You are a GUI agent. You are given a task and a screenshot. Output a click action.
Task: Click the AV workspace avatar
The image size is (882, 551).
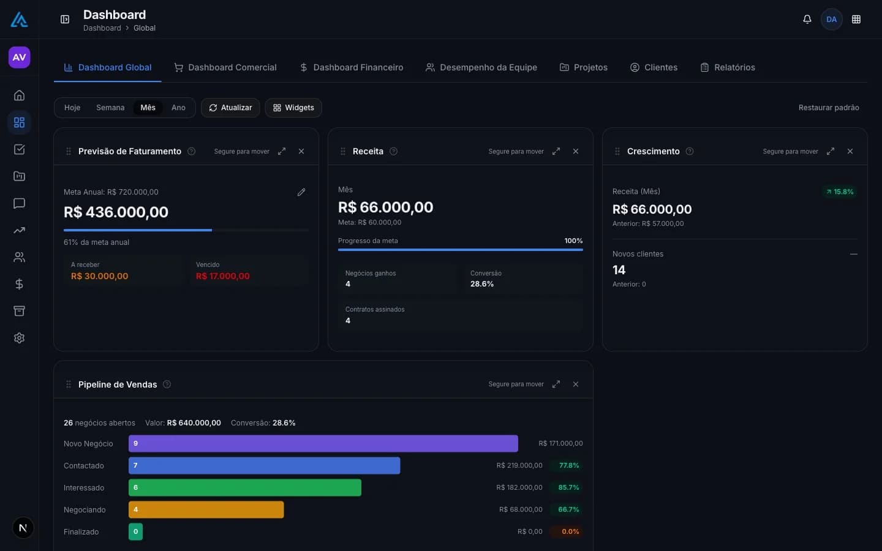19,58
